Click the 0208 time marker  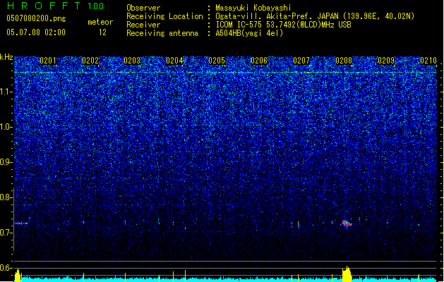(x=344, y=61)
